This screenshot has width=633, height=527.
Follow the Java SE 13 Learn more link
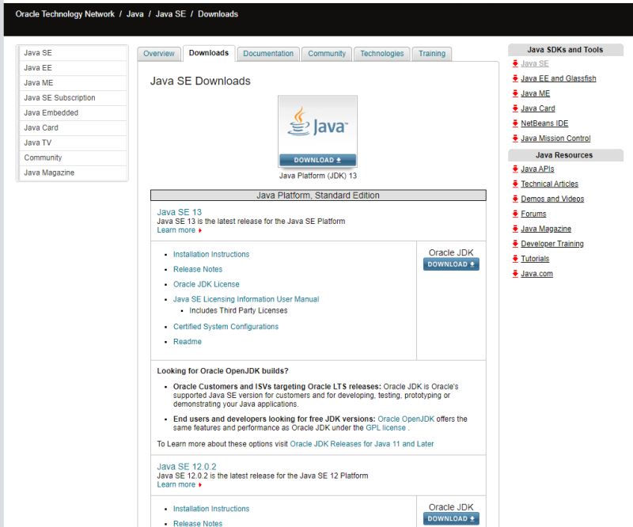(x=176, y=230)
